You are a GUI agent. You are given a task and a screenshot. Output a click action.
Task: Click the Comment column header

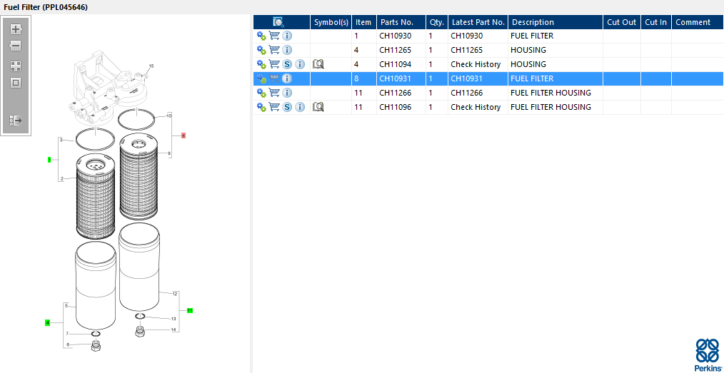[697, 22]
